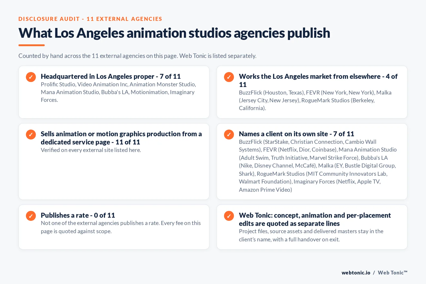This screenshot has height=284, width=426.
Task: Click the 'Counted by hand across the 11 external agencies' subtitle
Action: pos(137,56)
